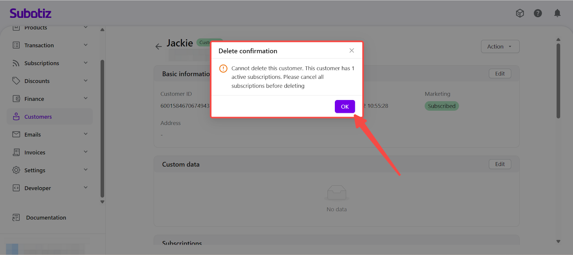Open the Action dropdown menu
The height and width of the screenshot is (255, 573).
pyautogui.click(x=500, y=46)
